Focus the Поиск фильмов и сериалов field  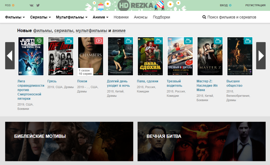[x=232, y=17]
